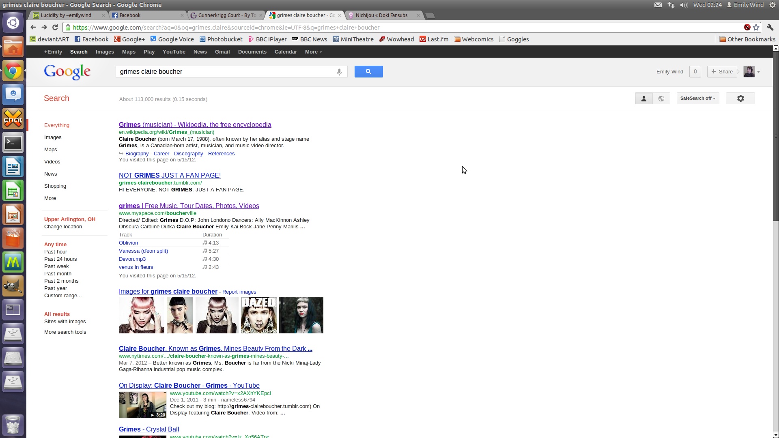Click Change location
Viewport: 779px width, 438px height.
click(63, 227)
